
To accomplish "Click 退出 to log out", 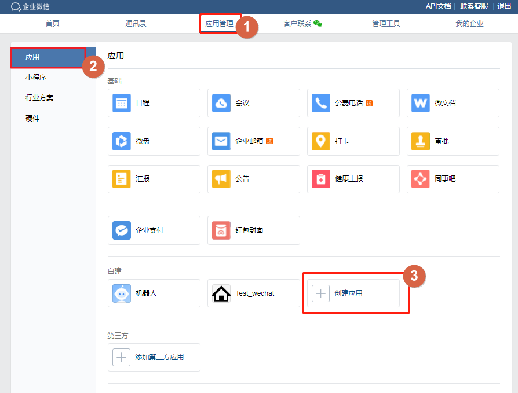I will (504, 6).
